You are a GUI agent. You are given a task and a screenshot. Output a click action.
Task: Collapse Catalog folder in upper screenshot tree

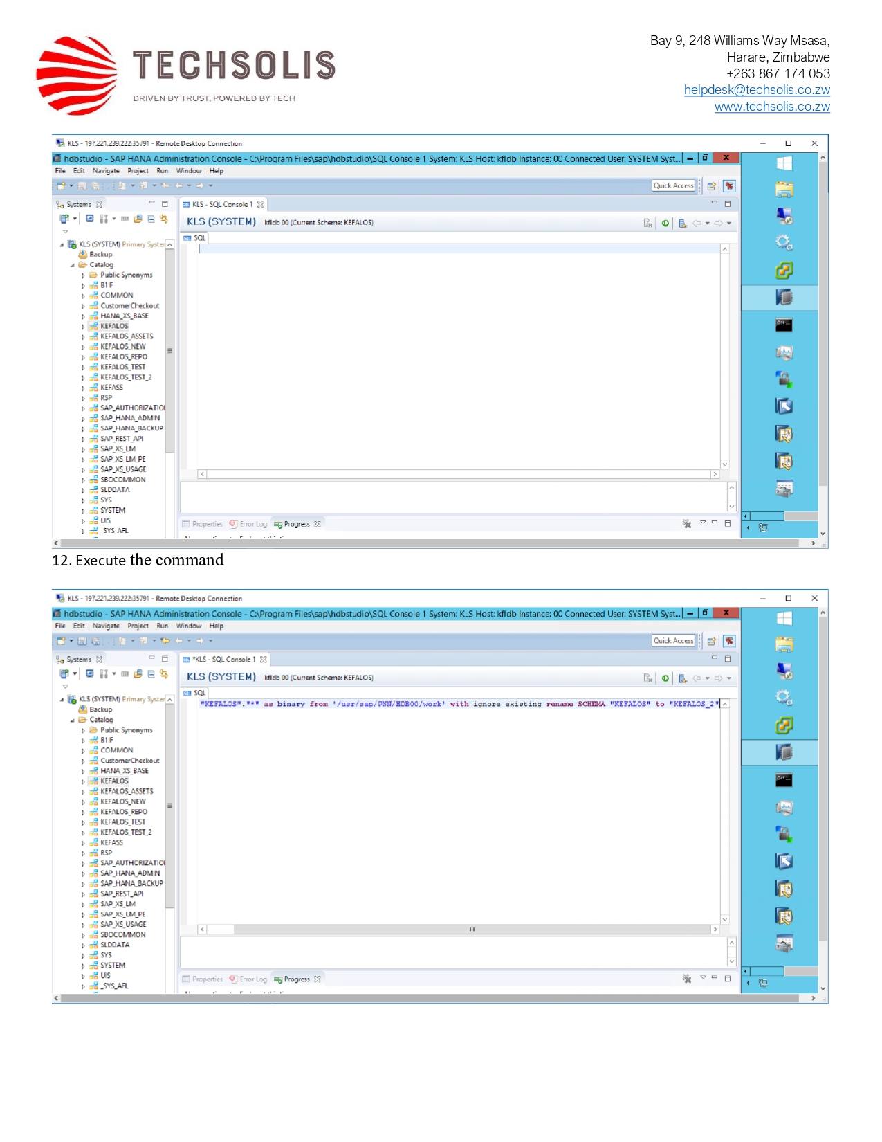pos(72,265)
